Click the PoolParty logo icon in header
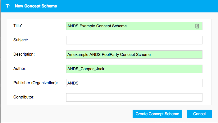 pos(8,6)
